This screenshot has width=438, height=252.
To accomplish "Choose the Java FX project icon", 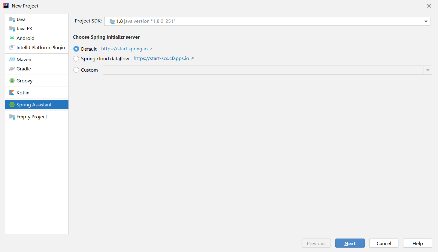I will tap(12, 29).
